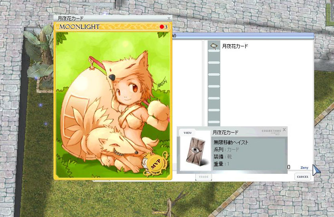Image resolution: width=334 pixels, height=217 pixels.
Task: Click the 装備 : 靴 line in description
Action: (x=223, y=157)
